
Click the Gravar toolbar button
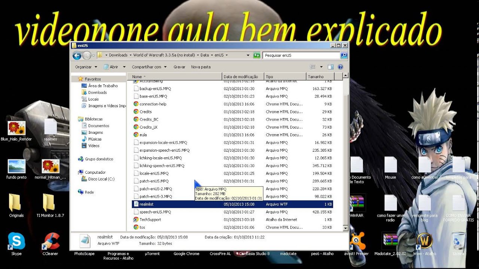pyautogui.click(x=179, y=67)
